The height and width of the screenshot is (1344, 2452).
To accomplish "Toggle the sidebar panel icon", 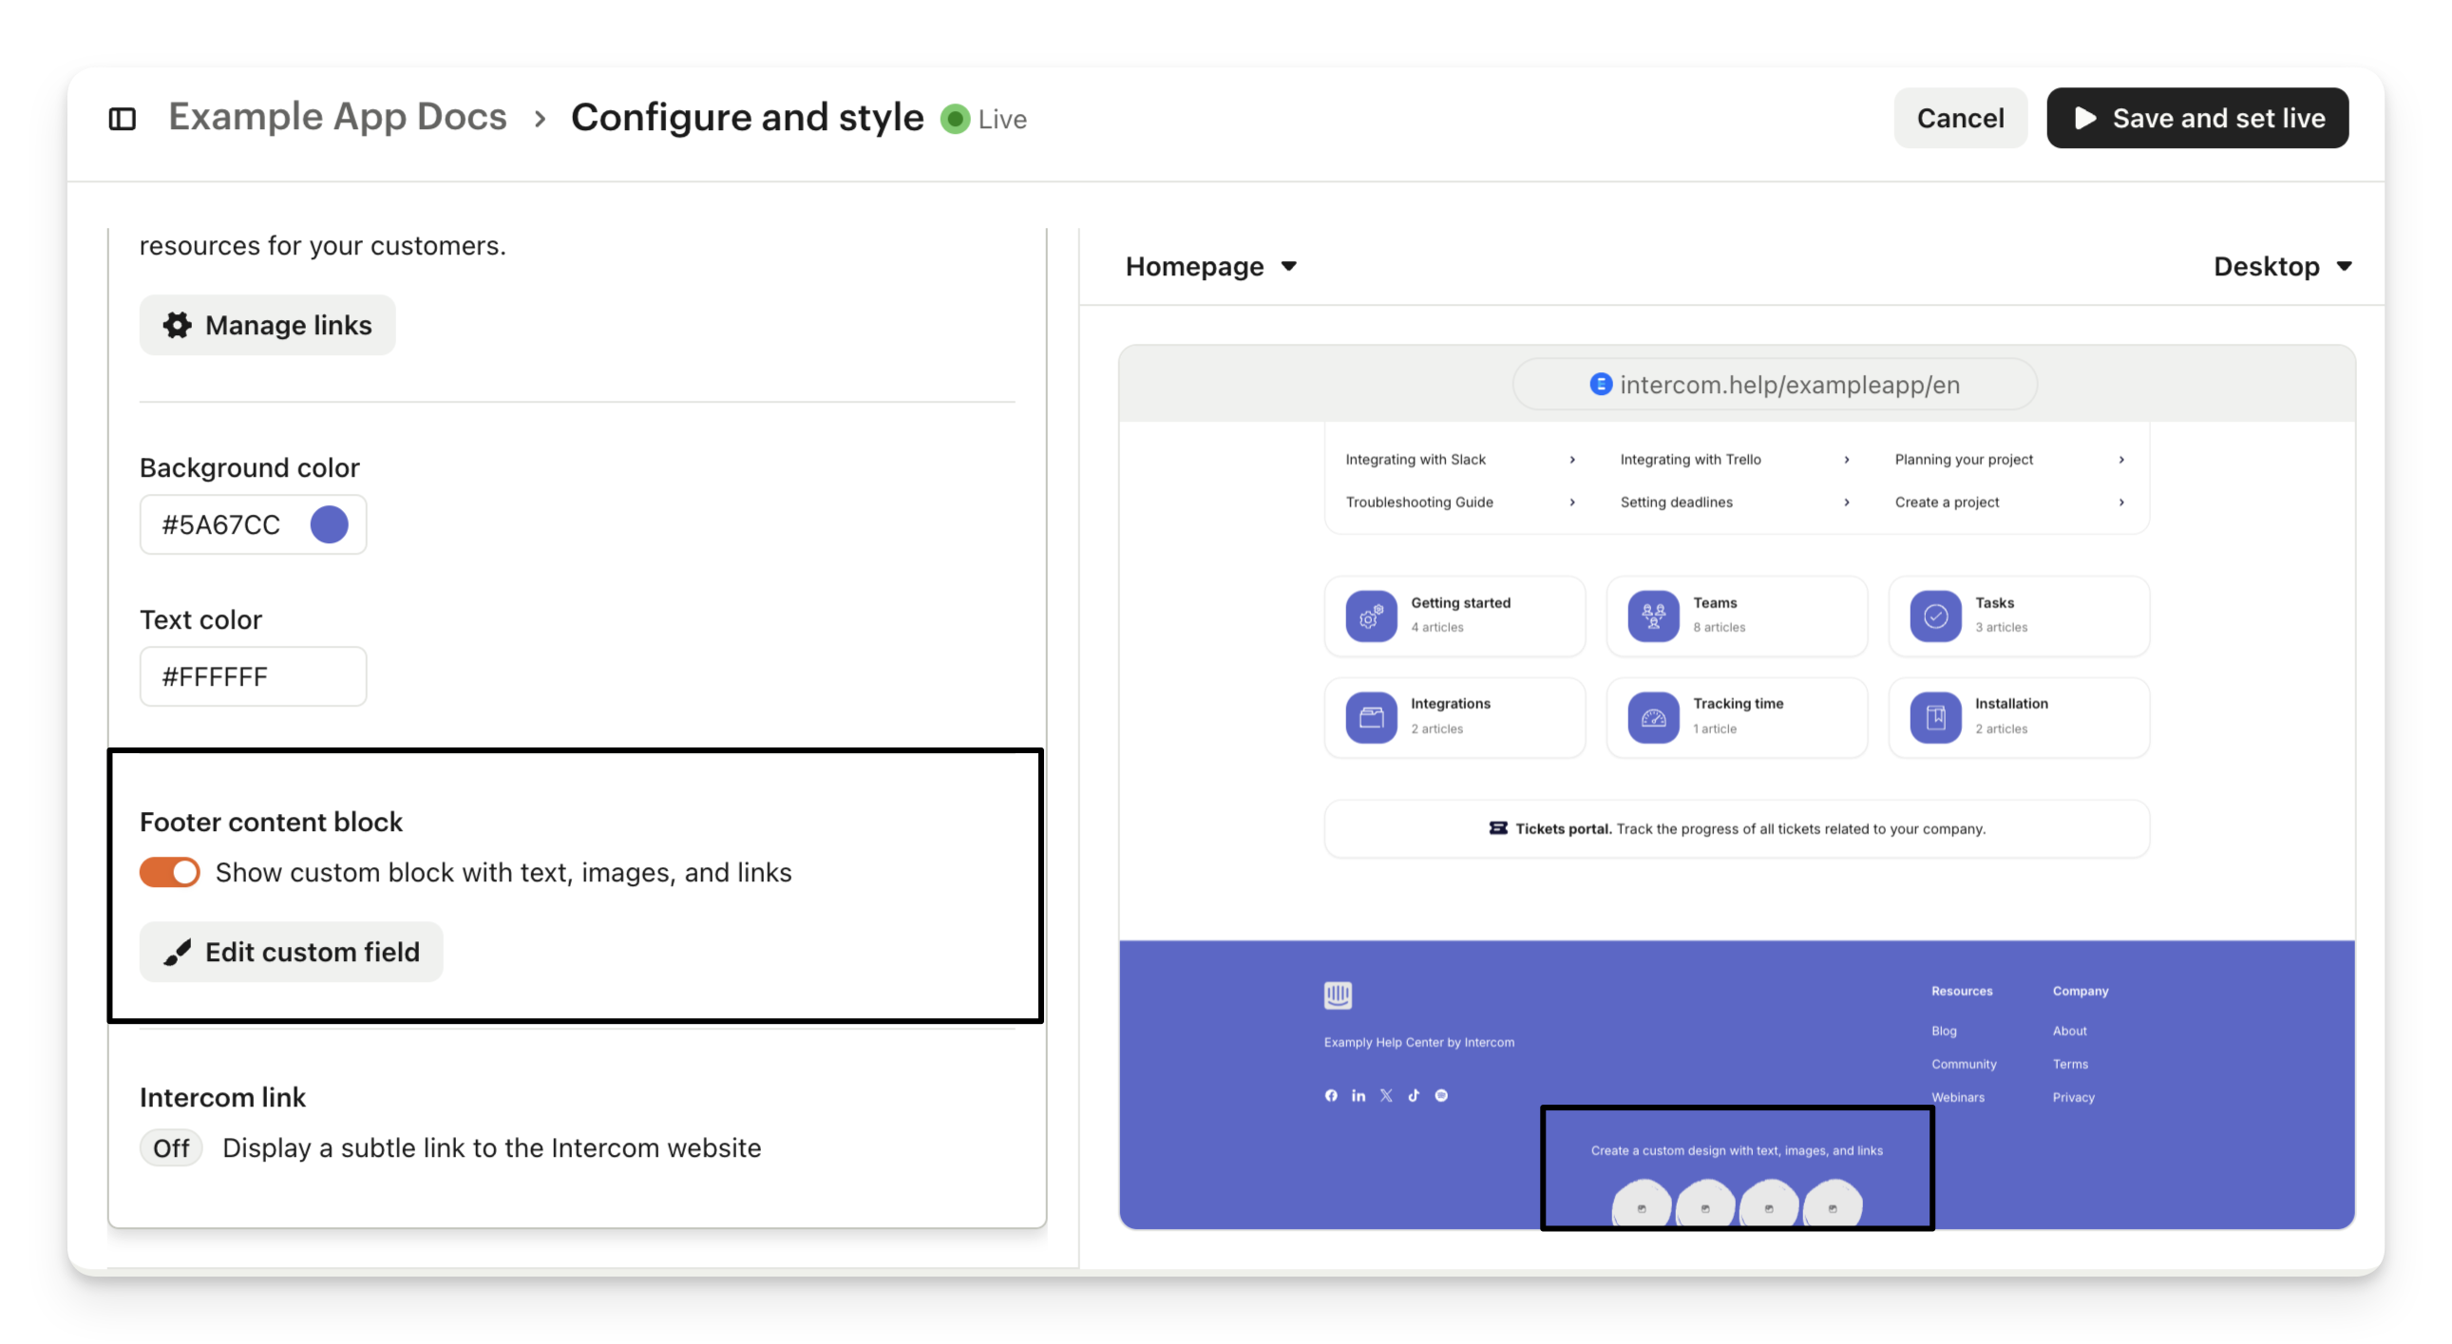I will (122, 119).
